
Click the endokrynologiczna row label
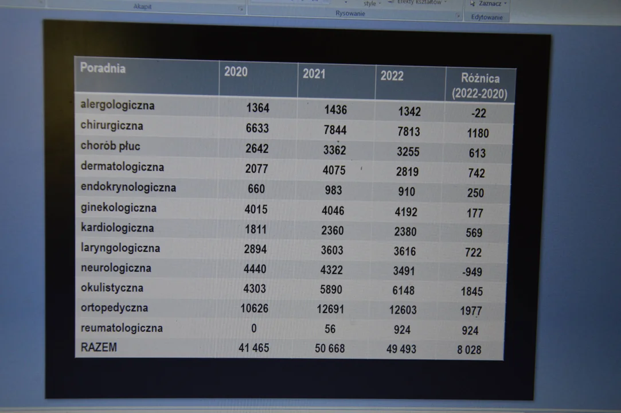coord(128,187)
